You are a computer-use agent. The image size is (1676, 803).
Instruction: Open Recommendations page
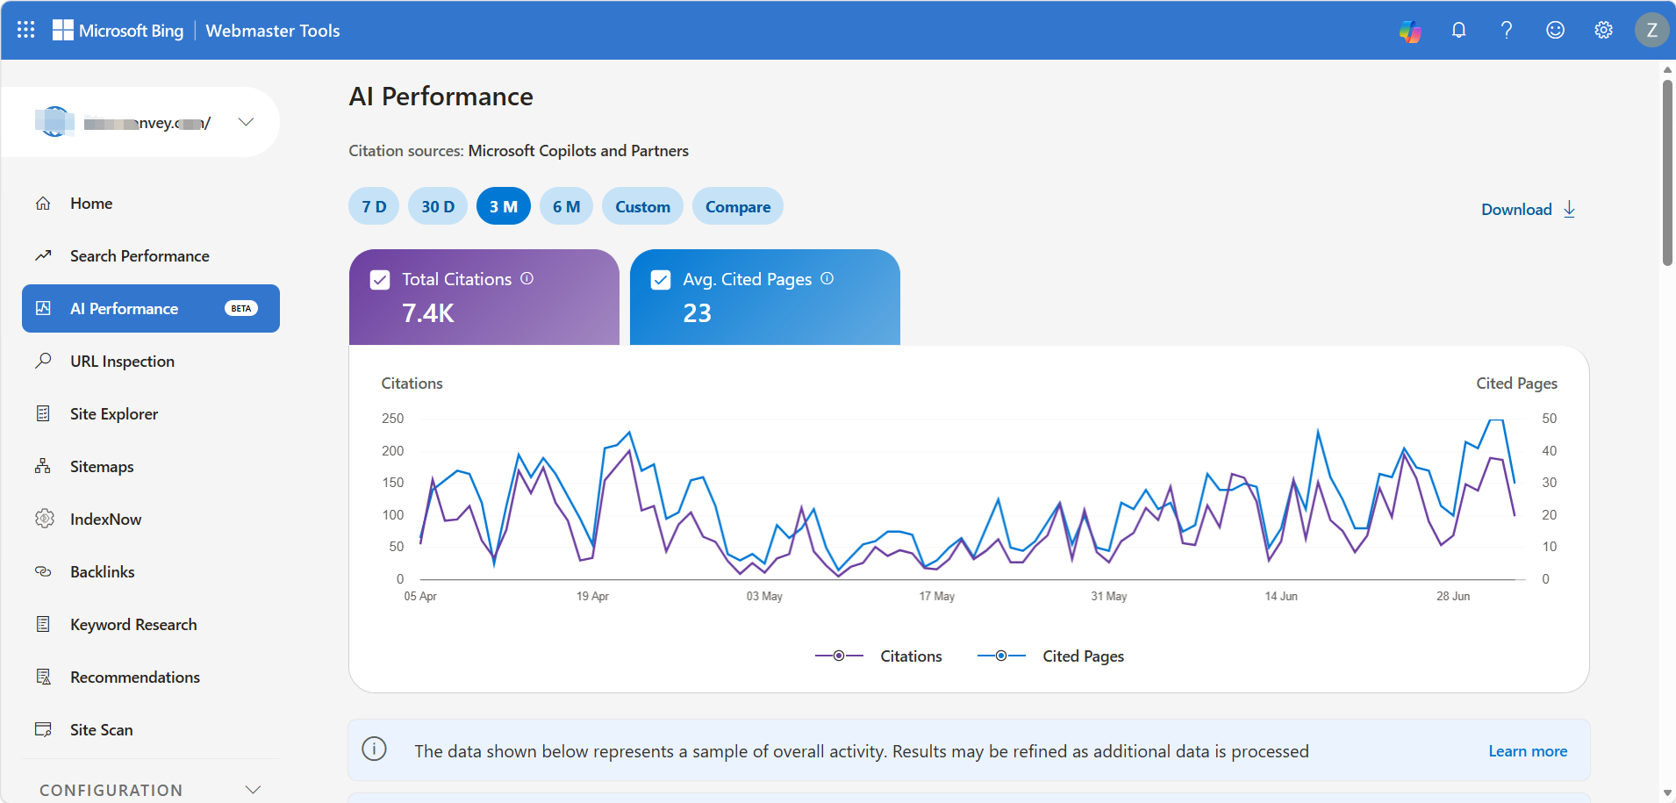(x=151, y=677)
